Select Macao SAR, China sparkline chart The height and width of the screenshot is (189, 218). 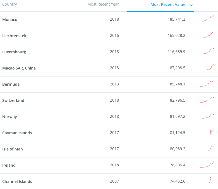(x=209, y=67)
